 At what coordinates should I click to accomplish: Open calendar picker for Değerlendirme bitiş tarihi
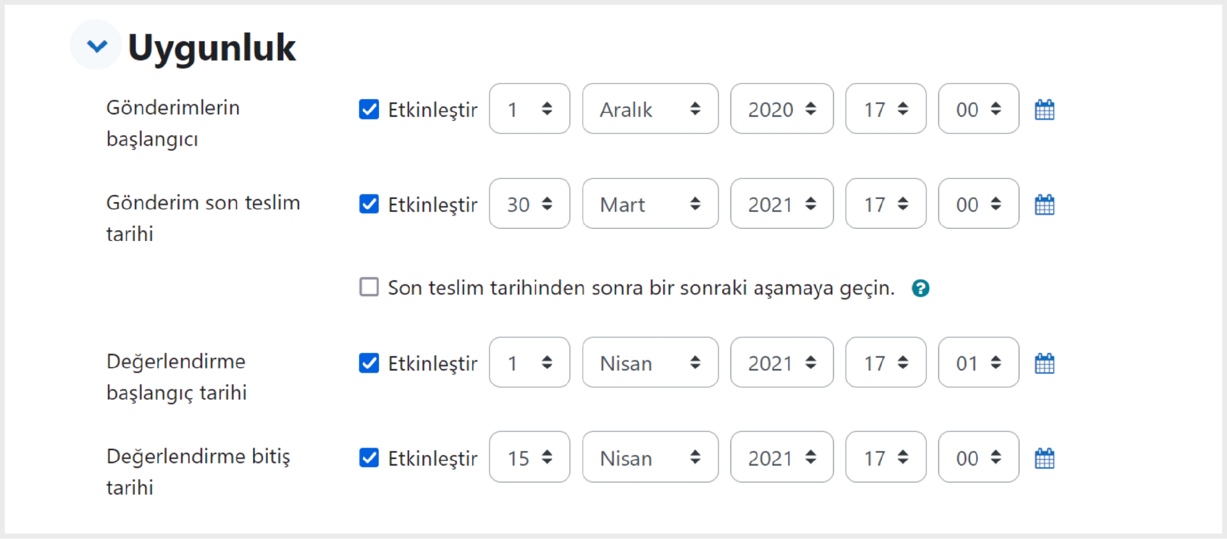coord(1044,458)
